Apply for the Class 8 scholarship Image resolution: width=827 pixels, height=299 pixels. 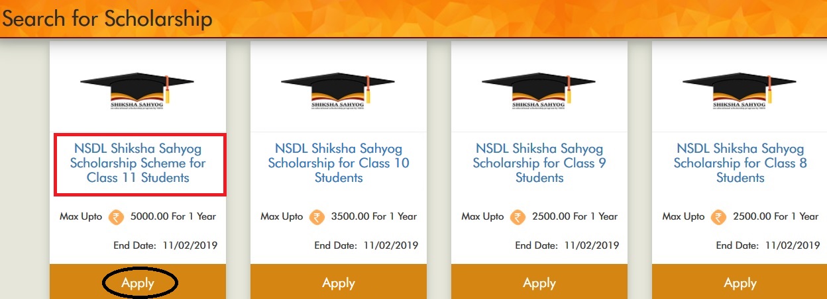(740, 283)
